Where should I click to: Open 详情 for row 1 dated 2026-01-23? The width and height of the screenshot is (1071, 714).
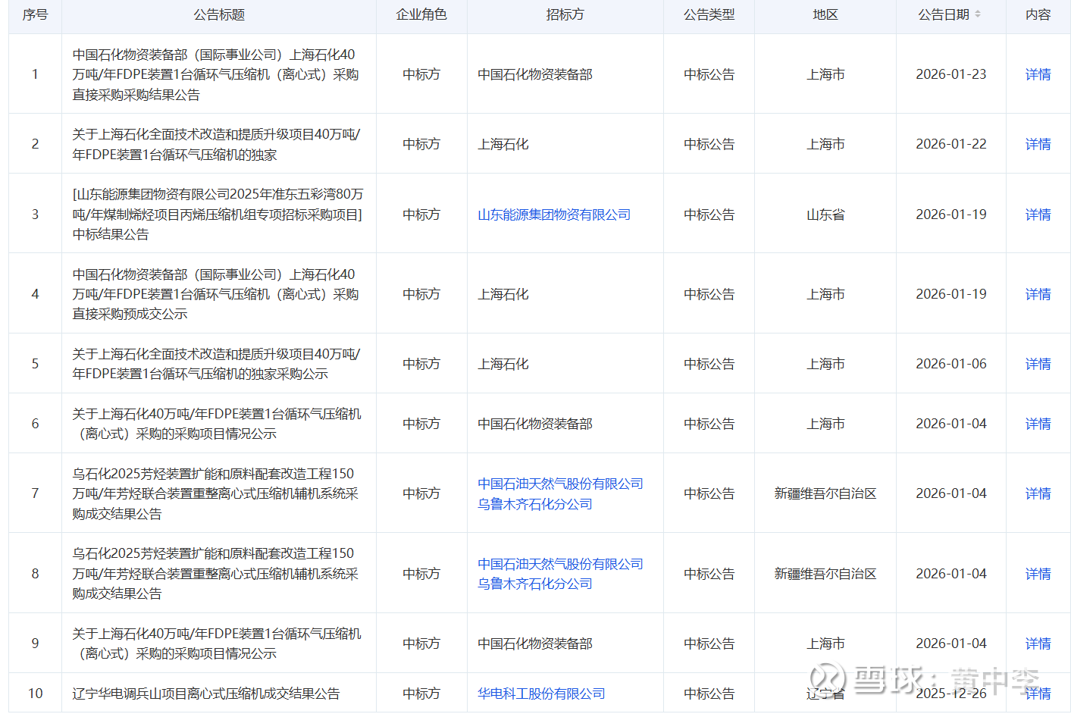click(1038, 74)
